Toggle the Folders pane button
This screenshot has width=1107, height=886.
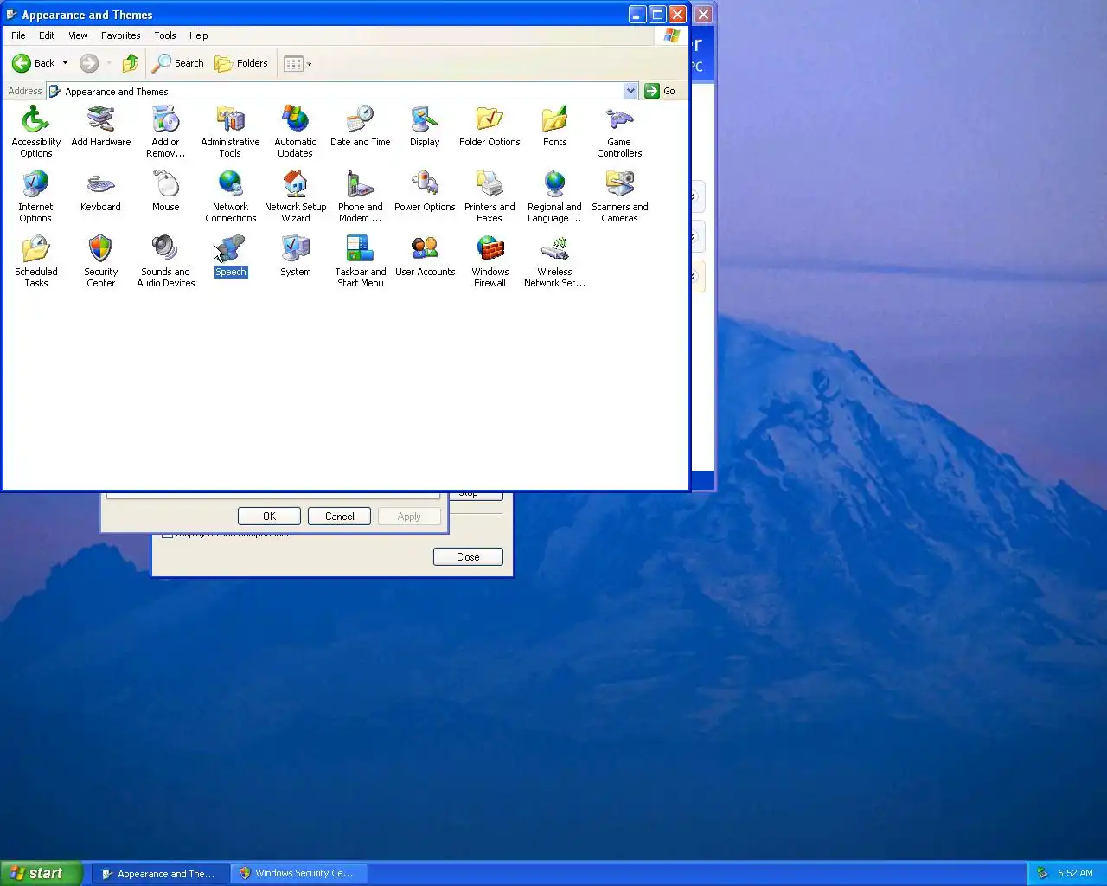click(241, 63)
